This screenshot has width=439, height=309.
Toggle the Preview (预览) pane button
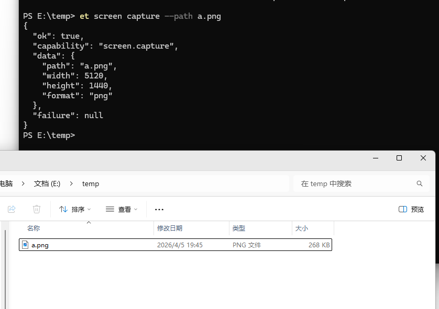pos(411,209)
